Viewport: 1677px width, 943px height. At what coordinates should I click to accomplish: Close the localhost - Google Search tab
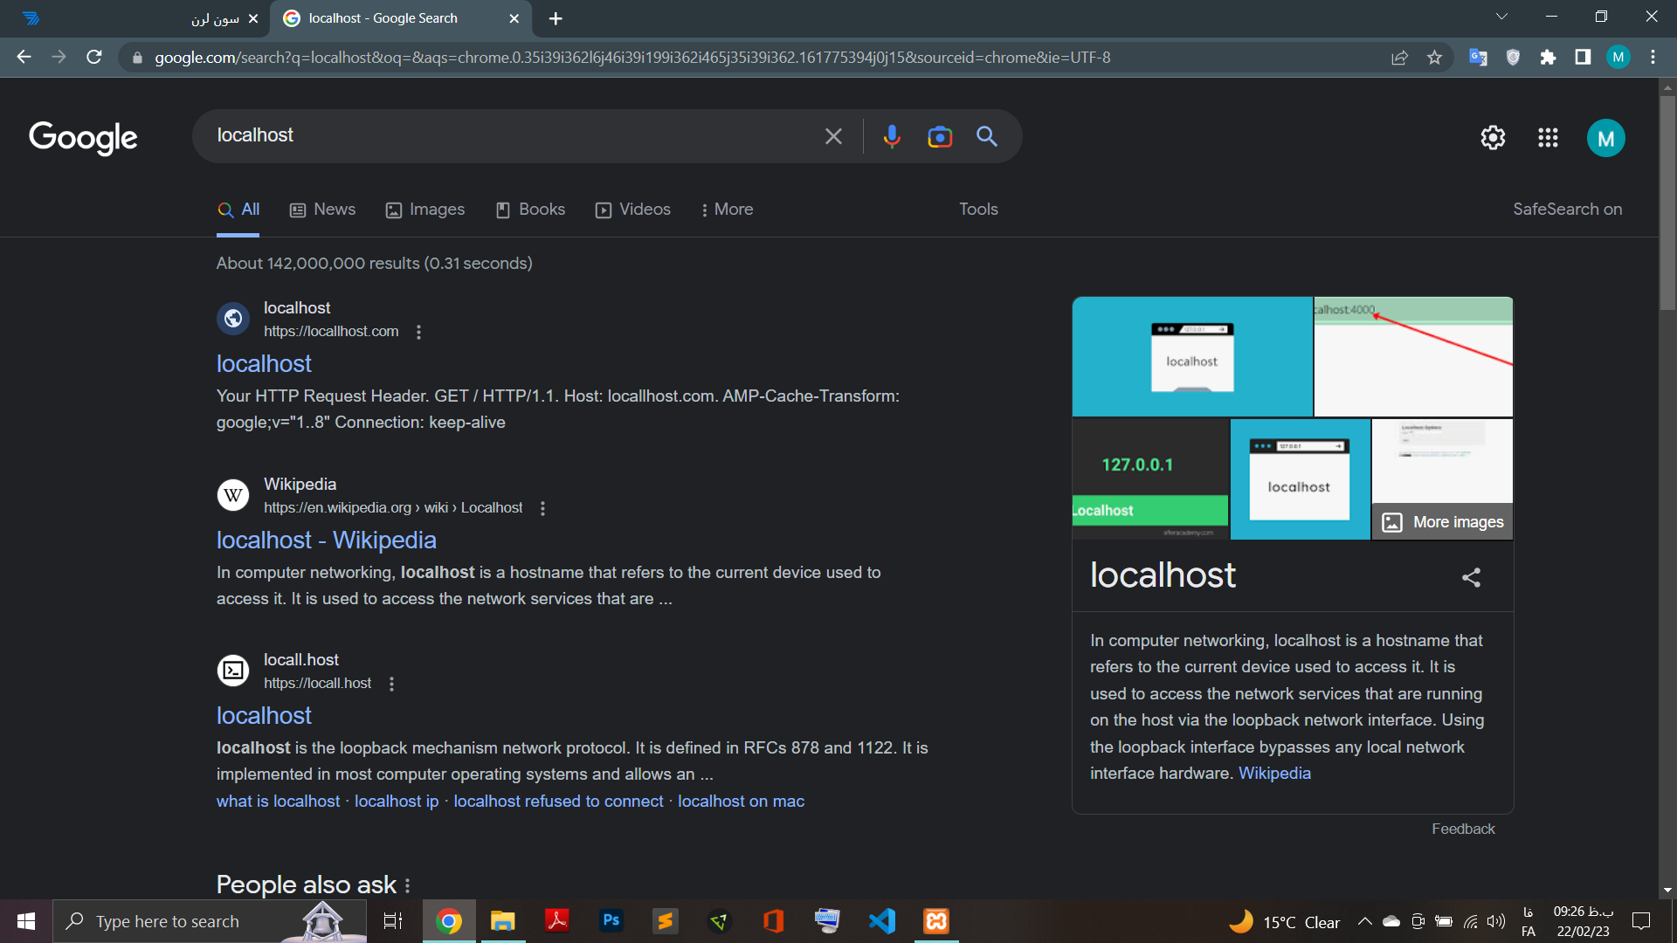(x=514, y=18)
